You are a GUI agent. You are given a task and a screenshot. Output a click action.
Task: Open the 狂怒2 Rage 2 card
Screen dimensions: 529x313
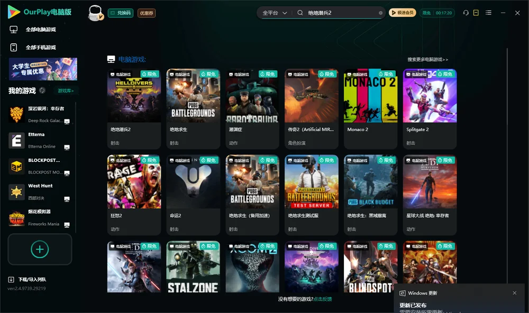click(x=134, y=195)
